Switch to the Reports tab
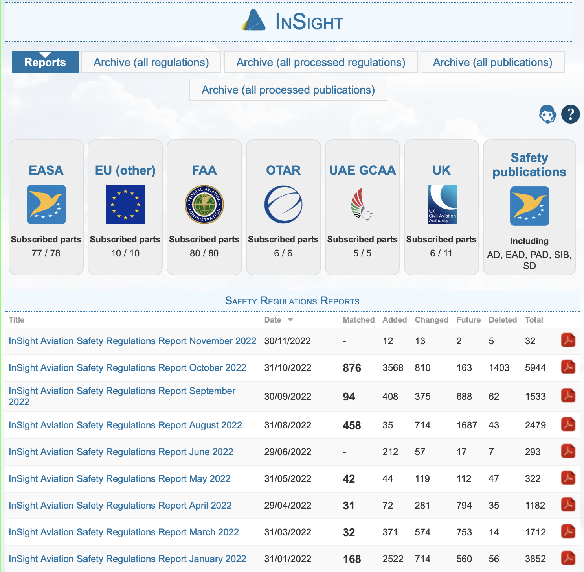The width and height of the screenshot is (584, 572). click(x=45, y=62)
